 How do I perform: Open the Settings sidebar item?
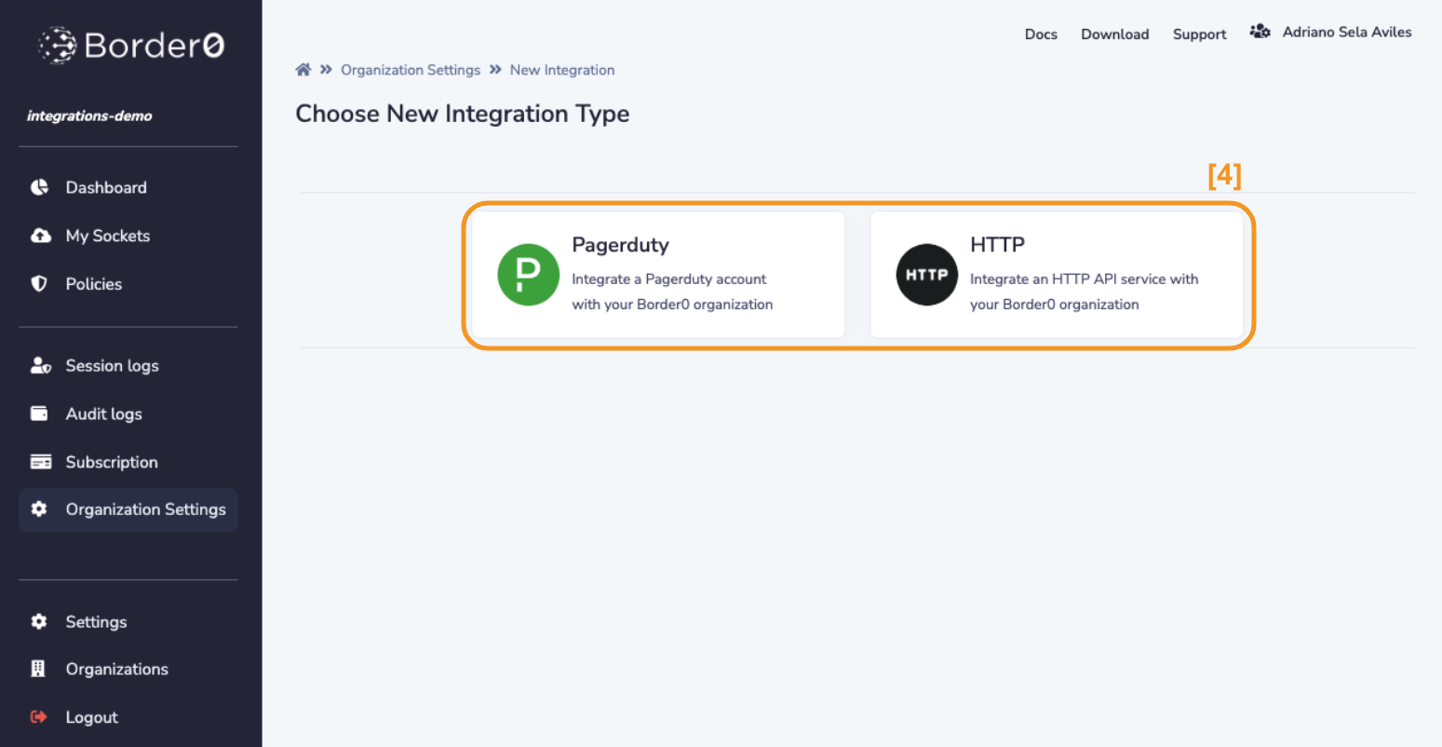(x=96, y=622)
